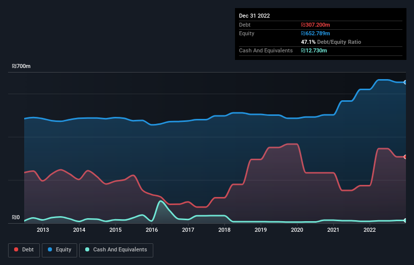Click the 2020 x-axis label
This screenshot has height=265, width=414.
(x=297, y=230)
